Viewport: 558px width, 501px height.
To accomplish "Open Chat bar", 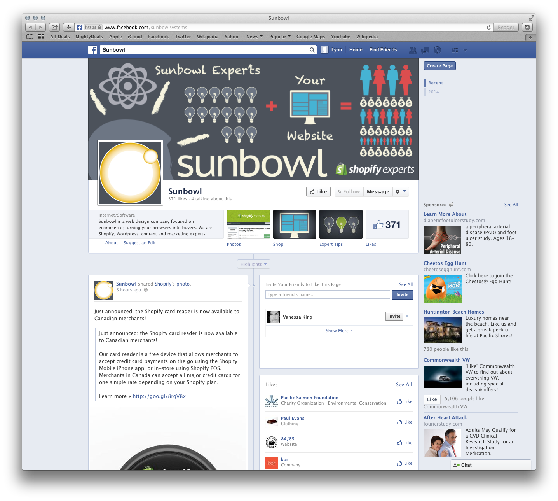I will point(491,465).
